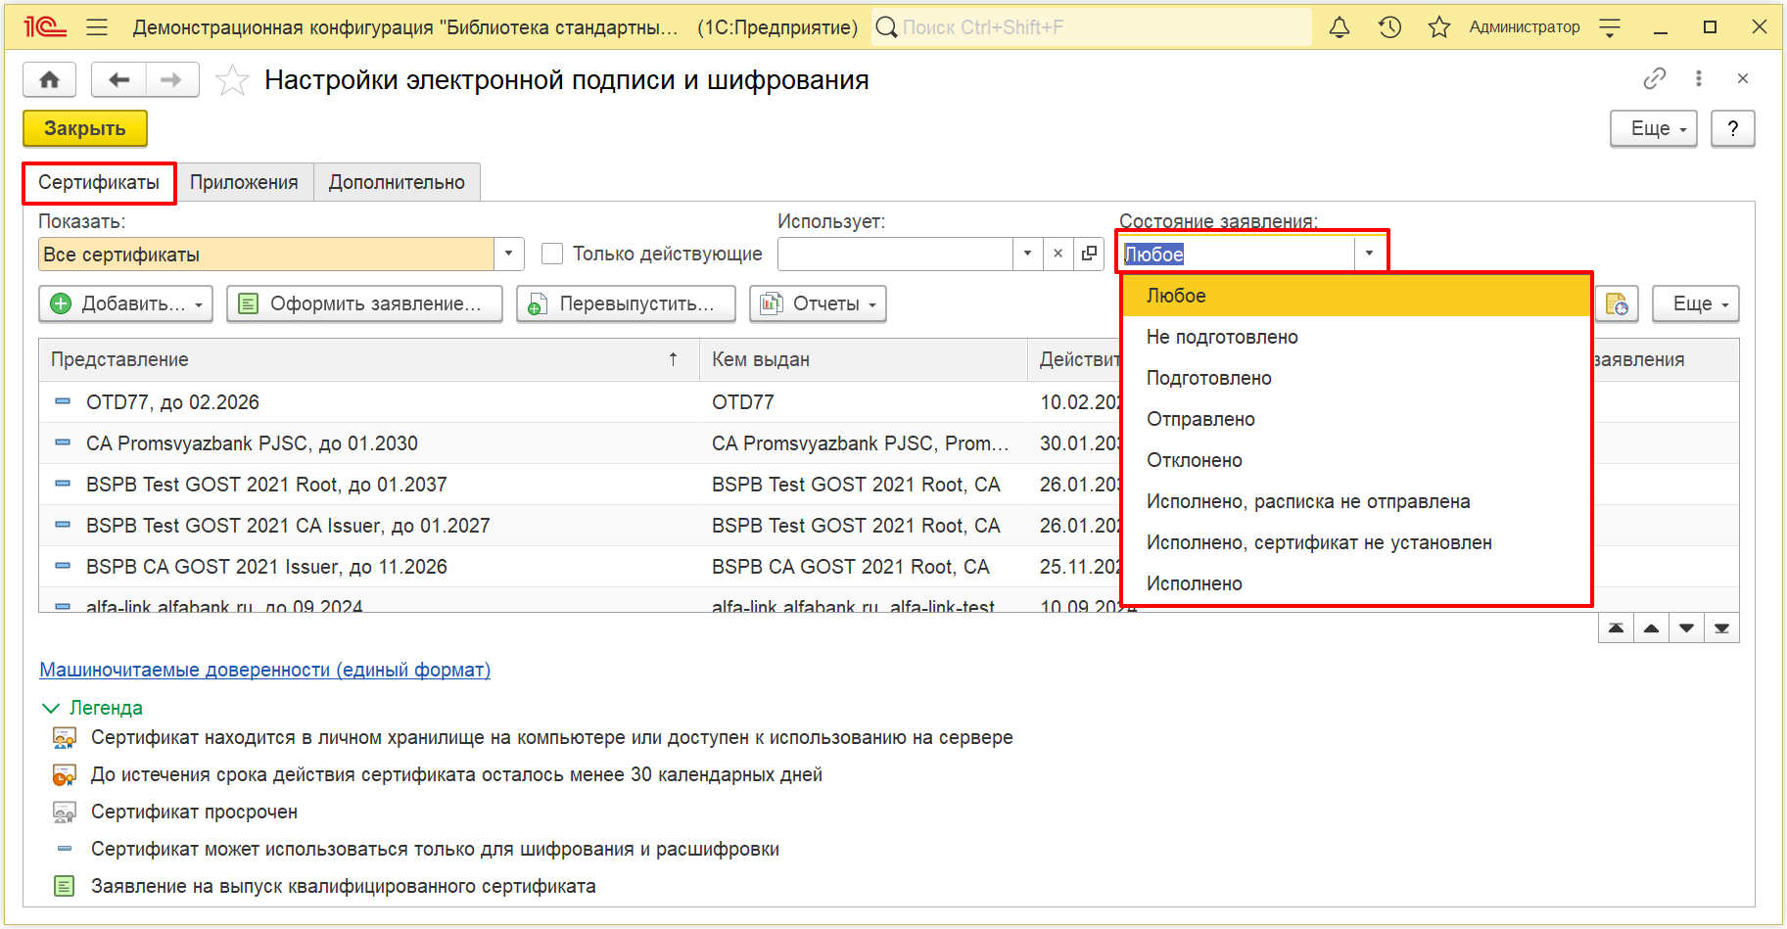1787x929 pixels.
Task: Copy link to this form icon
Action: pyautogui.click(x=1655, y=78)
